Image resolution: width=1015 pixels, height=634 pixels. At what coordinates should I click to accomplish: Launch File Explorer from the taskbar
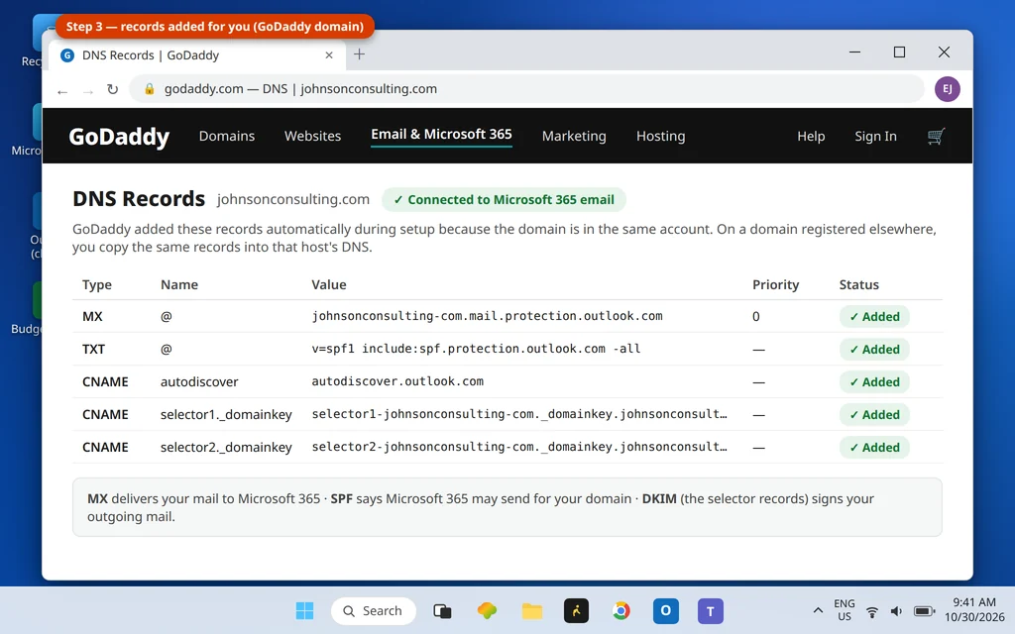tap(532, 610)
